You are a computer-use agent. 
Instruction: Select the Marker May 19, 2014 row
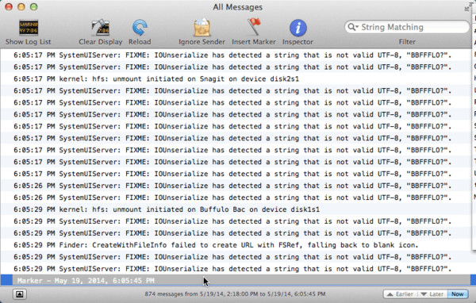236,280
